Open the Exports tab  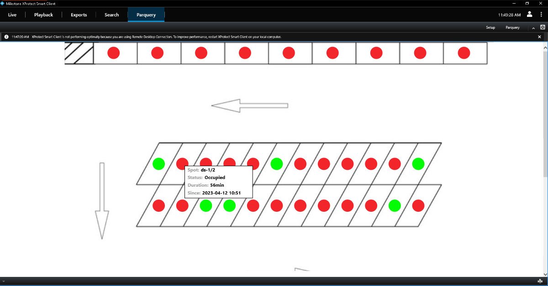(79, 15)
